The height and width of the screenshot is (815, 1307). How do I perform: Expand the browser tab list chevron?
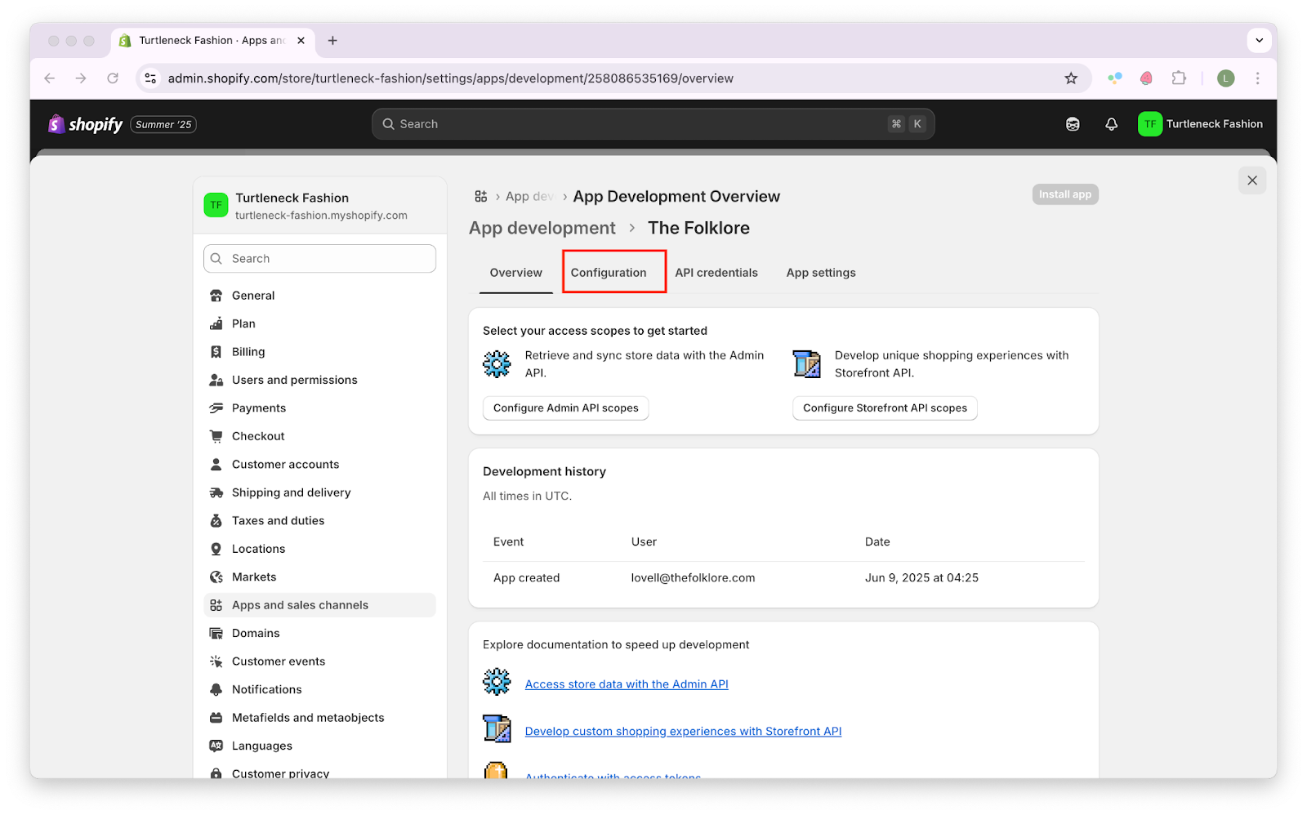(x=1259, y=40)
